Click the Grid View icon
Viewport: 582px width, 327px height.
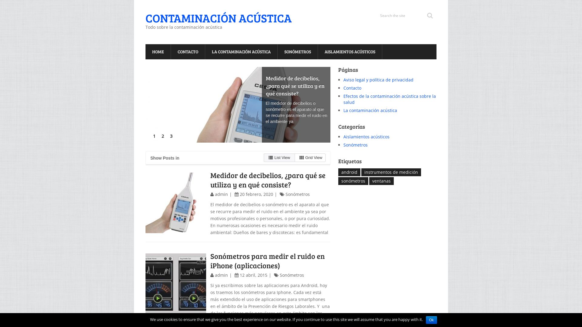pyautogui.click(x=301, y=157)
